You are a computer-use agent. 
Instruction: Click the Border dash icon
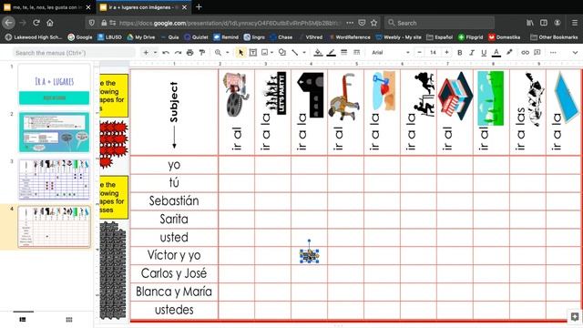coord(356,53)
